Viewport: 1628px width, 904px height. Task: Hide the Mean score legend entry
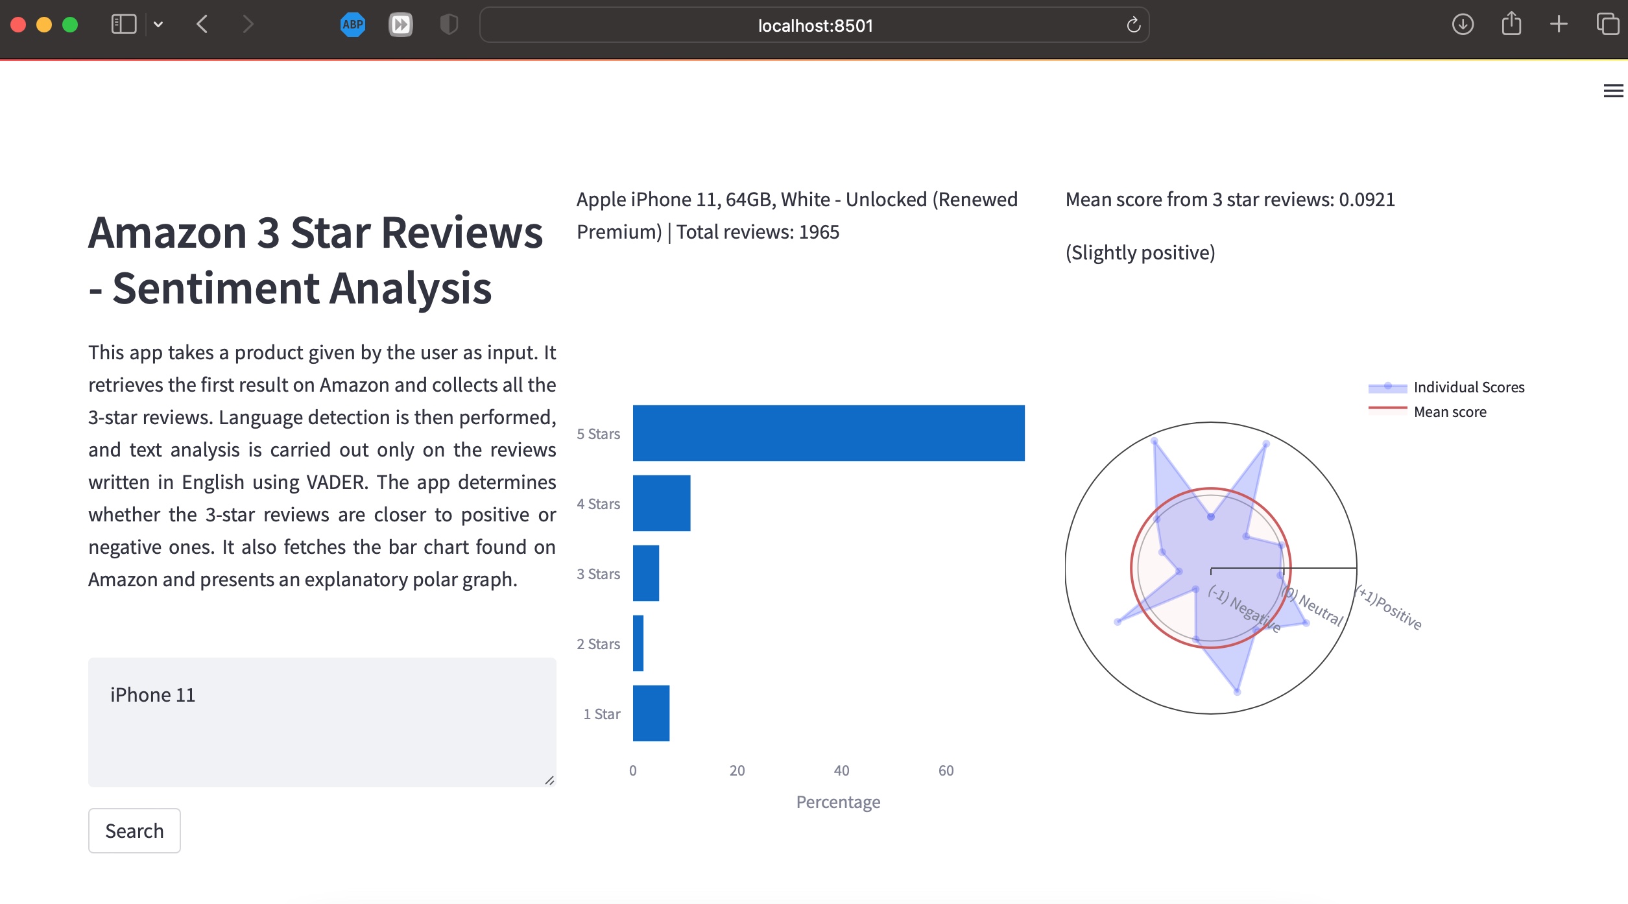(1449, 411)
